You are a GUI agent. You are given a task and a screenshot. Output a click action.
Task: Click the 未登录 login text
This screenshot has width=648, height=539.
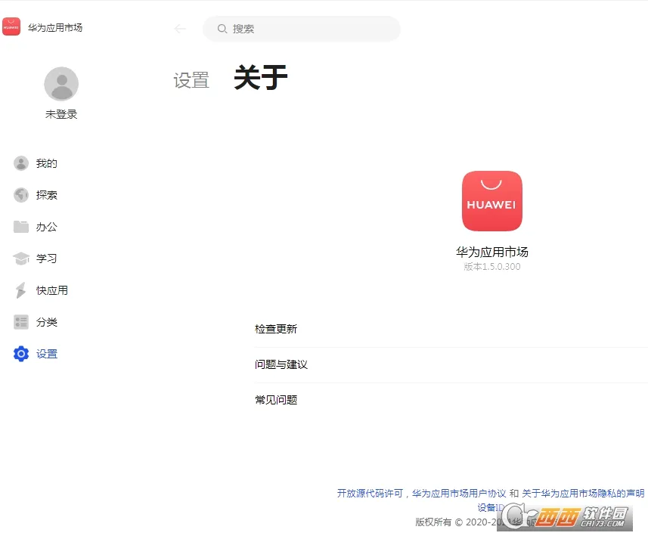[61, 114]
